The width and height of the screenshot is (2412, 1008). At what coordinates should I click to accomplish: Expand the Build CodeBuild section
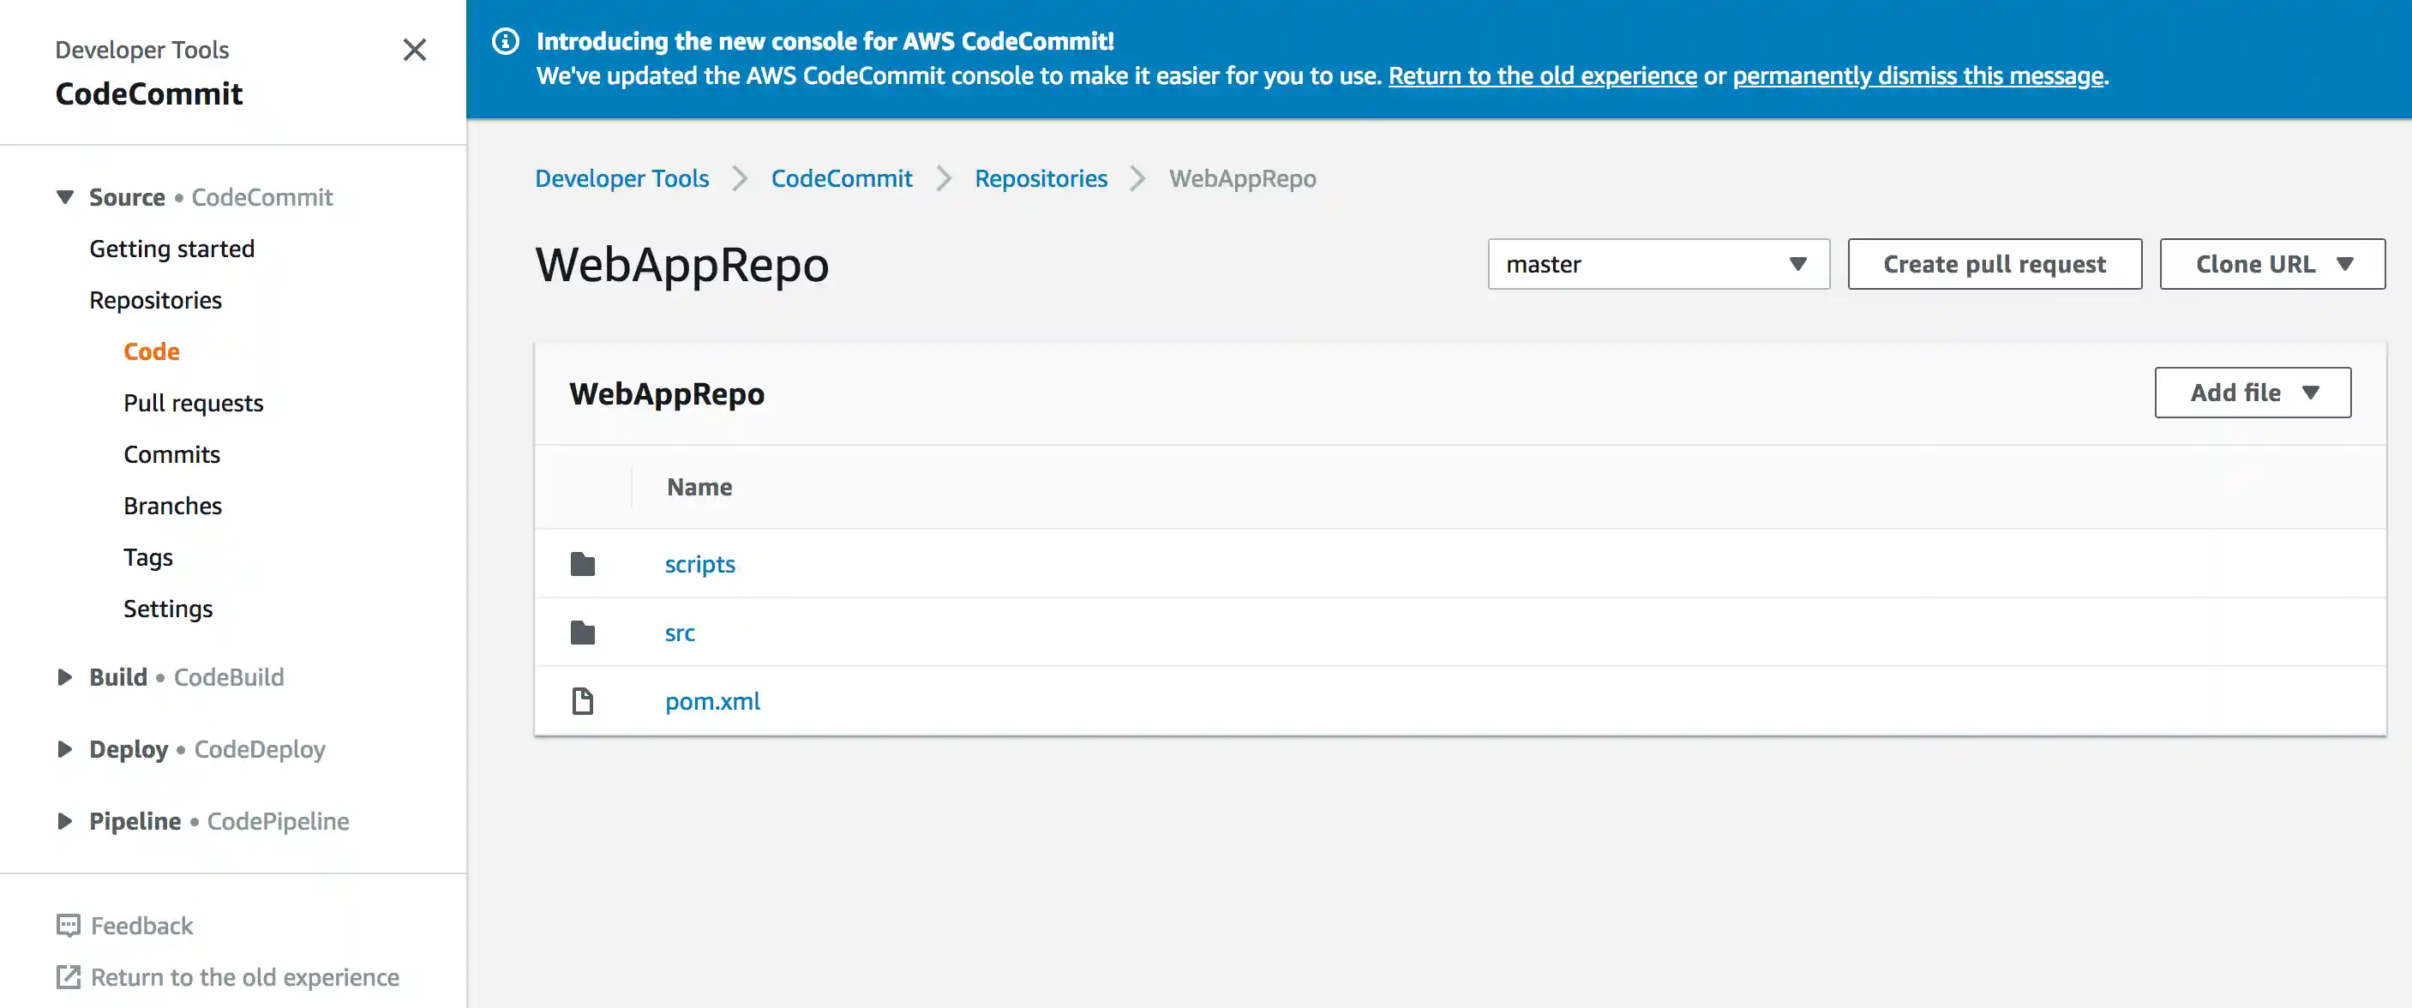click(63, 676)
